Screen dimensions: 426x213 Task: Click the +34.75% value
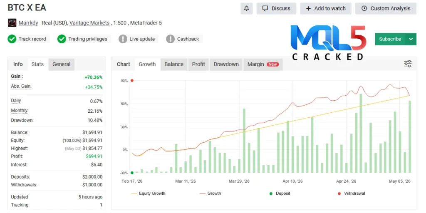click(x=94, y=87)
